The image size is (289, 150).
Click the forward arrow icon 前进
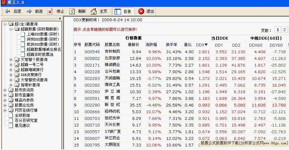pos(29,11)
